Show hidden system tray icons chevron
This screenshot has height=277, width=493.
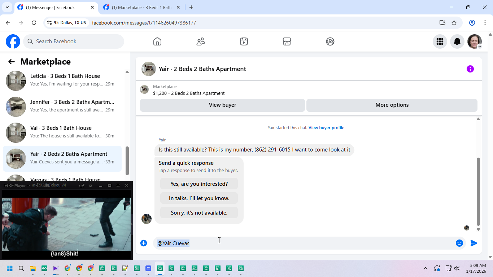pos(426,268)
